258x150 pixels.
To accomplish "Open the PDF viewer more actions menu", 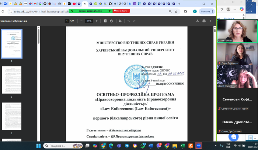I will 211,21.
